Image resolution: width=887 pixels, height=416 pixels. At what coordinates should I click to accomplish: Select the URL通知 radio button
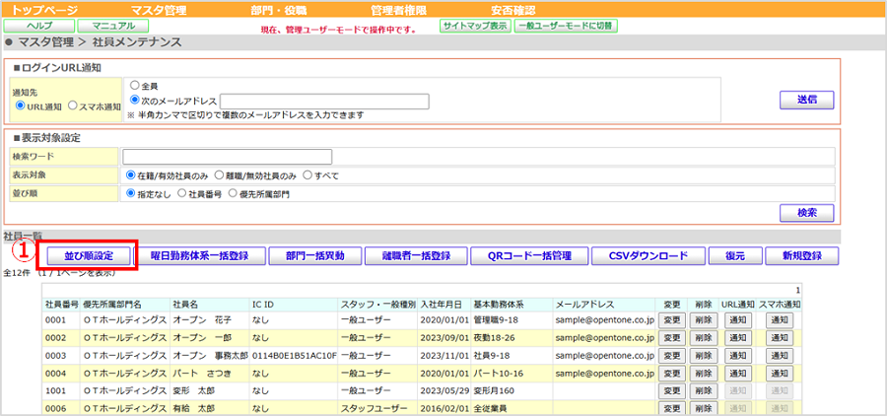22,105
